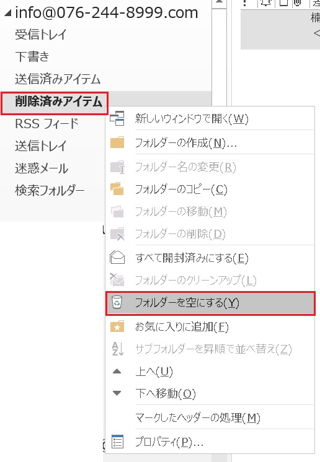Image resolution: width=320 pixels, height=462 pixels.
Task: Open 下書き folder
Action: point(32,56)
